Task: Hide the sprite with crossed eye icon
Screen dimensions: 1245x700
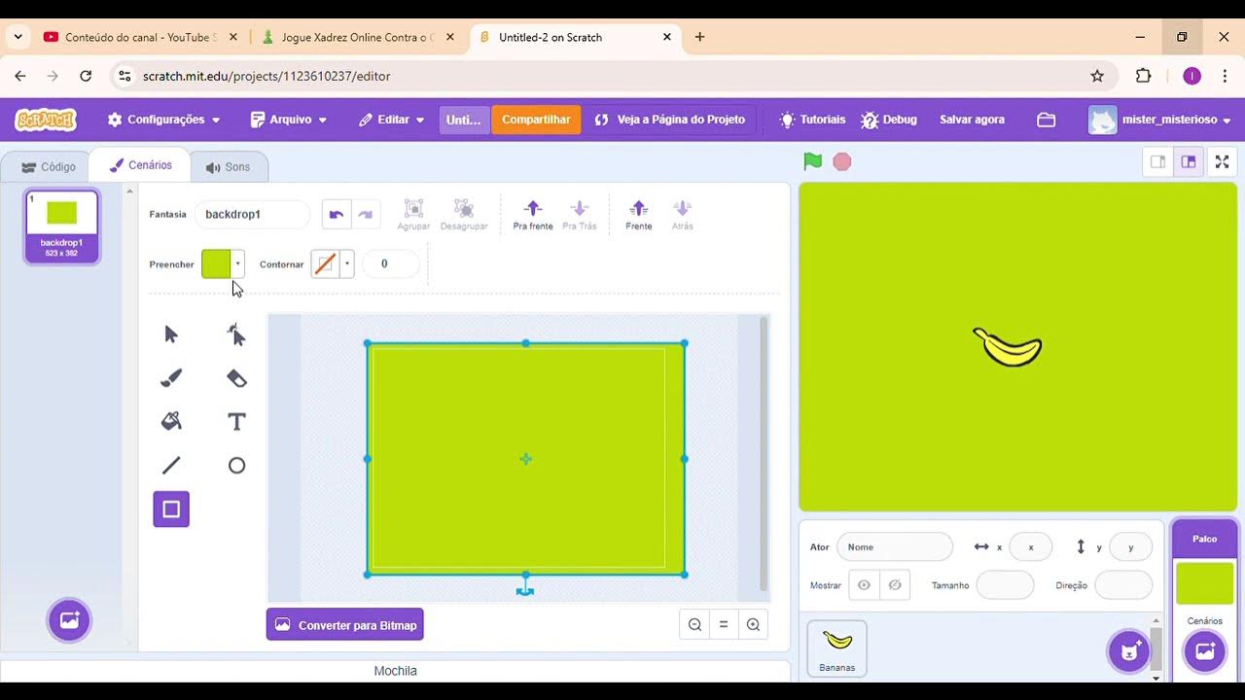Action: [895, 585]
